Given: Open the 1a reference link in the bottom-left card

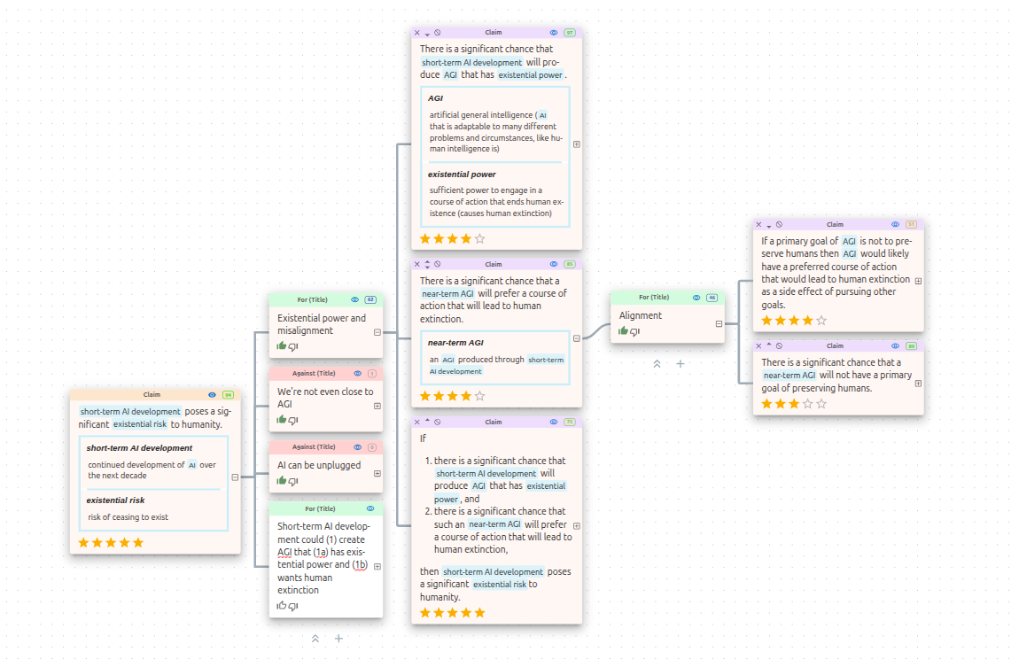Looking at the screenshot, I should click(319, 552).
